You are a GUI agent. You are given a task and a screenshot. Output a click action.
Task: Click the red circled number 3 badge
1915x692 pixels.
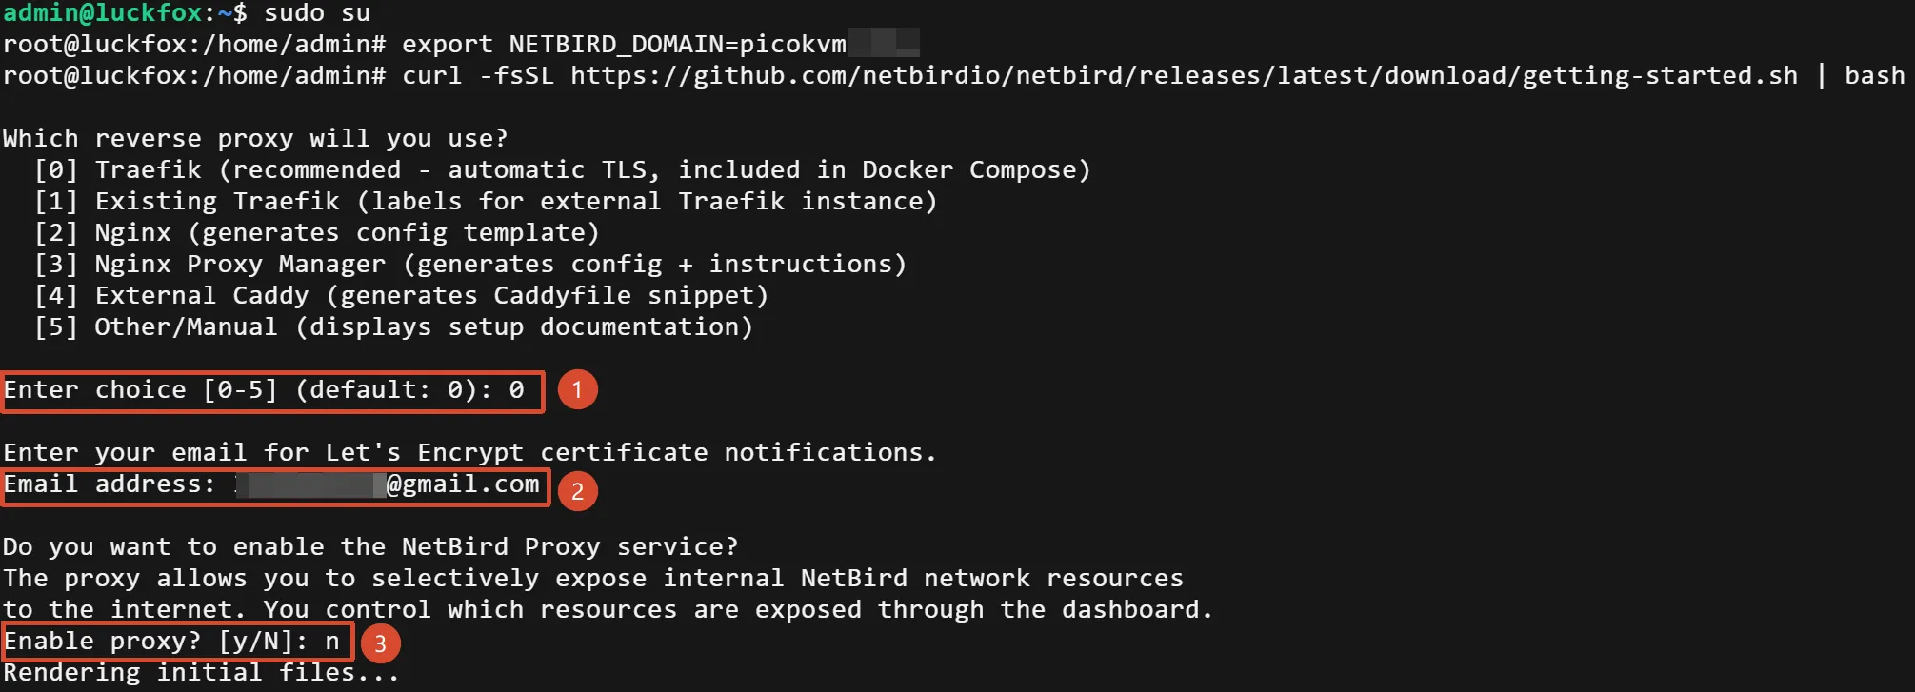tap(380, 643)
